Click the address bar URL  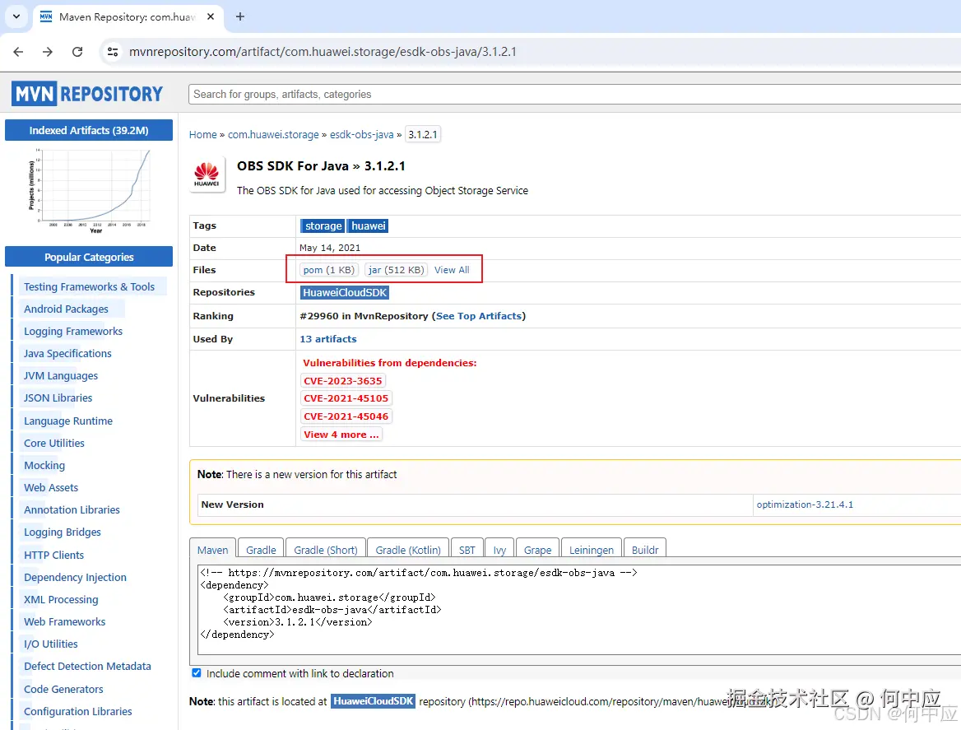tap(323, 52)
